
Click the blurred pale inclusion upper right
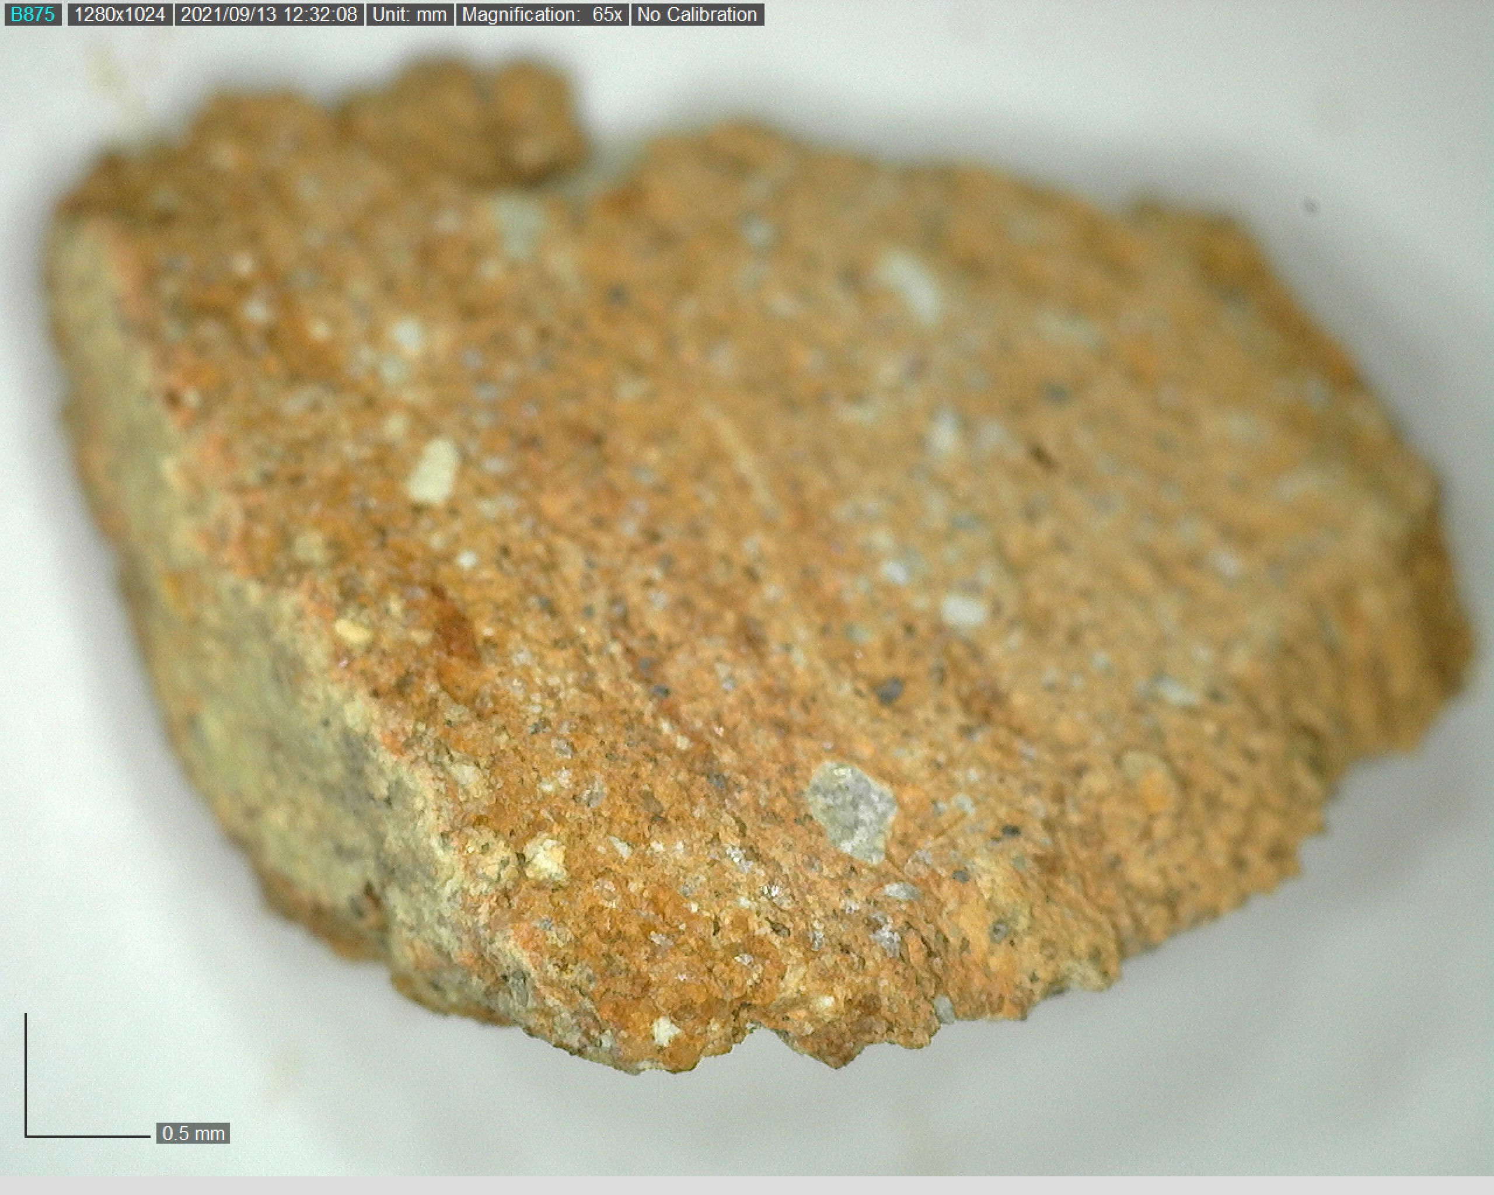tap(907, 284)
